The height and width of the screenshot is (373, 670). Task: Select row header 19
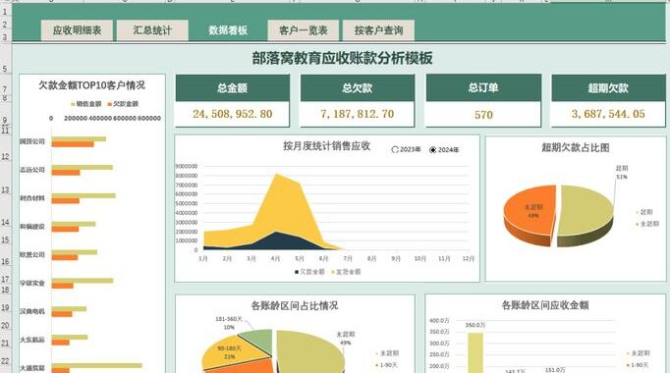click(x=5, y=307)
